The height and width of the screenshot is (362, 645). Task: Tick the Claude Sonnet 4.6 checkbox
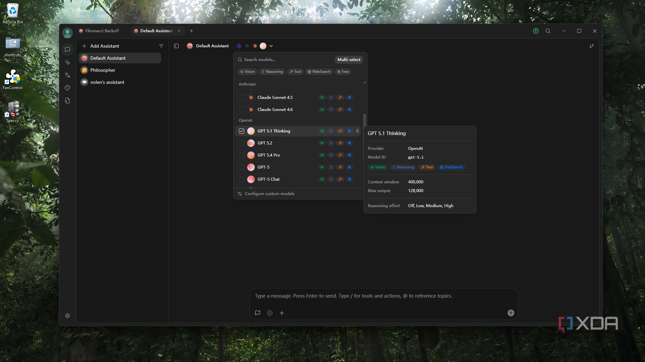click(241, 110)
